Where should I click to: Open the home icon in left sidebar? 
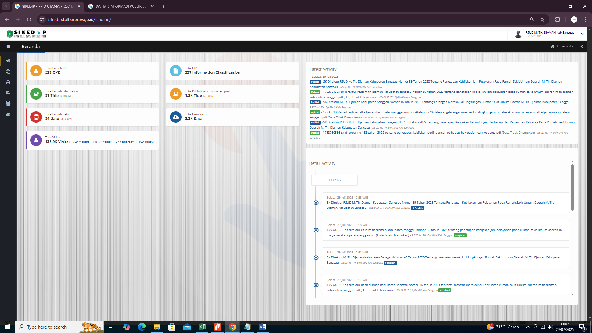click(8, 61)
